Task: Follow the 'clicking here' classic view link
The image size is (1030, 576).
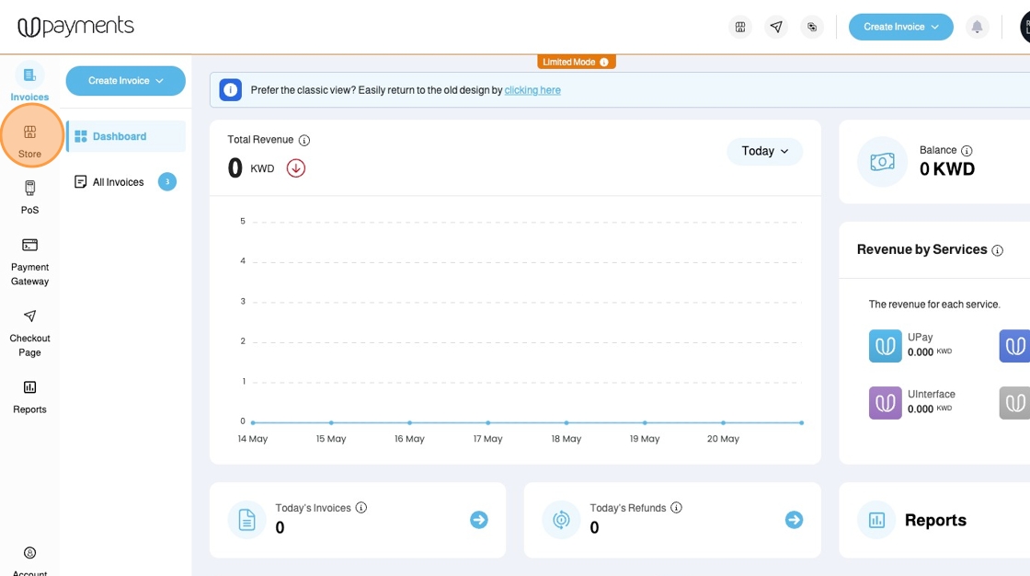Action: pyautogui.click(x=532, y=90)
